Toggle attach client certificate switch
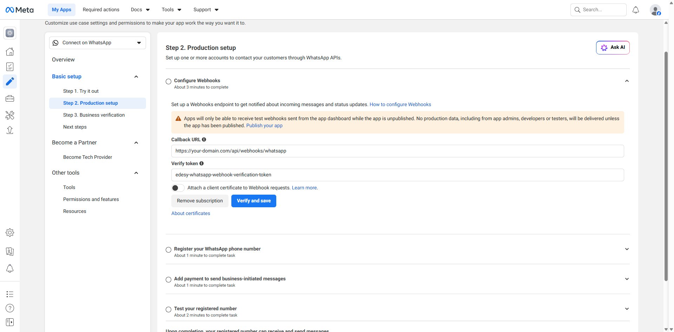Viewport: 674px width, 332px height. [178, 188]
